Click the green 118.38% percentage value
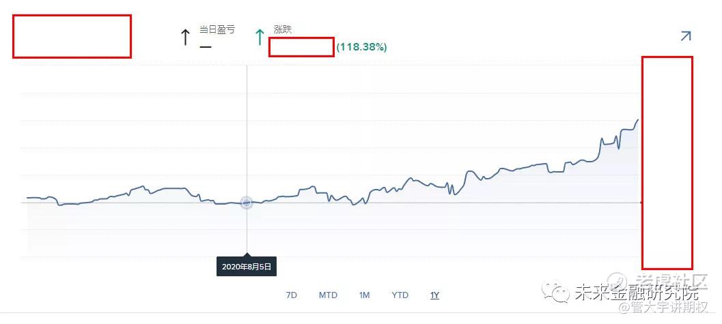This screenshot has width=722, height=324. click(x=362, y=47)
